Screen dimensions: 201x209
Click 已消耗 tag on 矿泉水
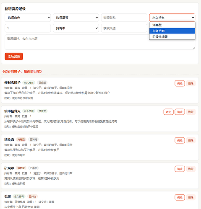(x=33, y=168)
